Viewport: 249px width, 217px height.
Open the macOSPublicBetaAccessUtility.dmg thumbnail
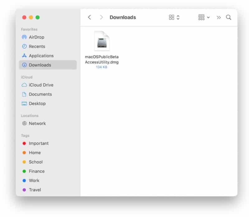(x=102, y=41)
